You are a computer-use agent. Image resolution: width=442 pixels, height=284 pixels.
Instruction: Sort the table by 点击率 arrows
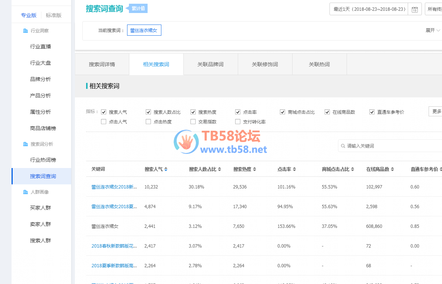click(294, 169)
